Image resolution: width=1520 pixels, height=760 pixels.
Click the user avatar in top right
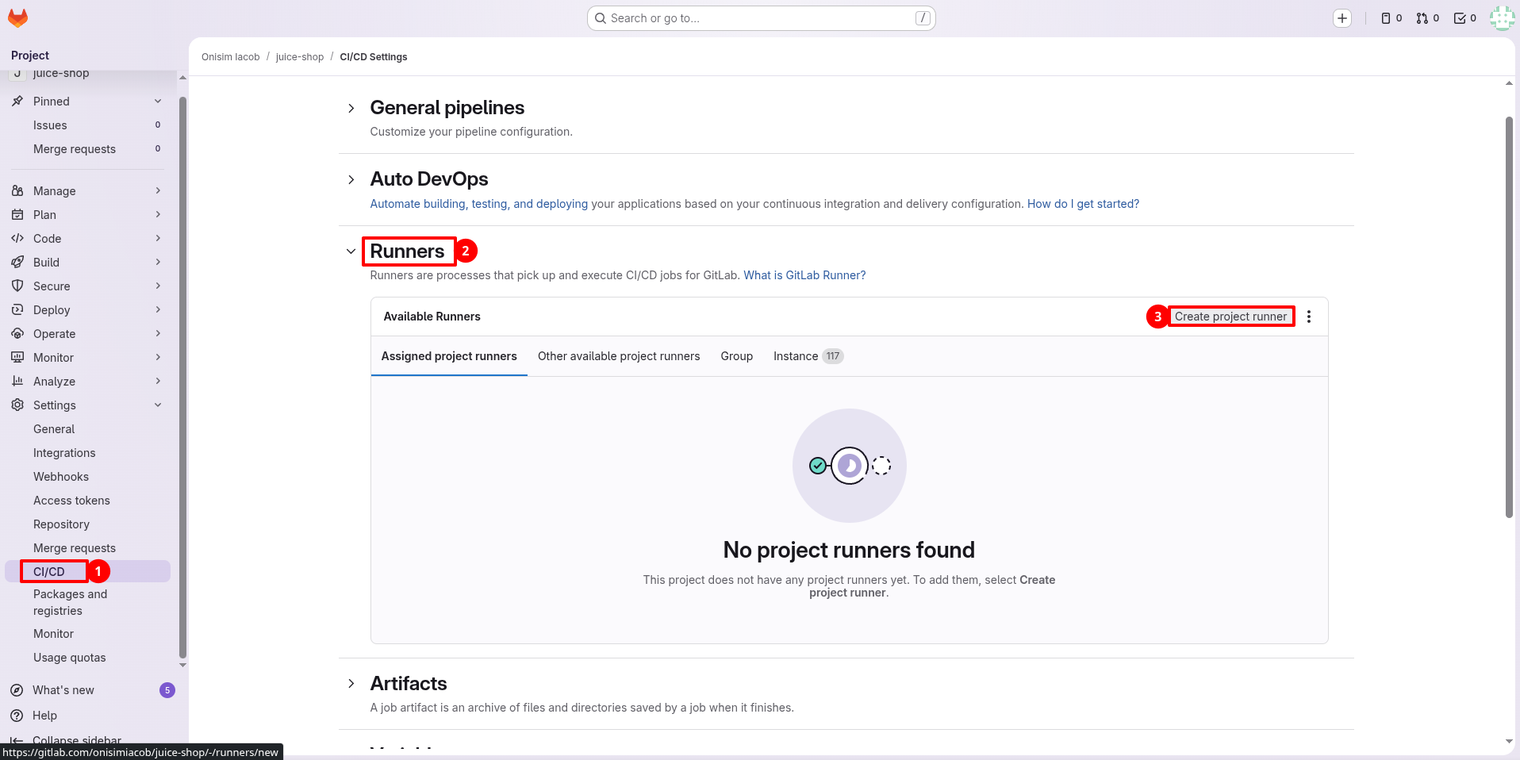click(x=1501, y=18)
